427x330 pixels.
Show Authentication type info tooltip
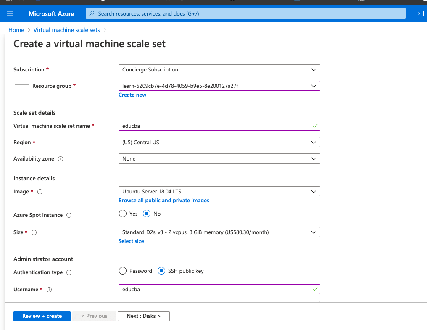(69, 272)
